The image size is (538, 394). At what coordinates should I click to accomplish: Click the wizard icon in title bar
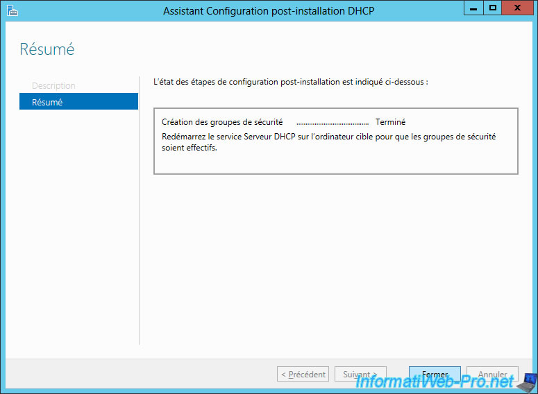point(12,10)
